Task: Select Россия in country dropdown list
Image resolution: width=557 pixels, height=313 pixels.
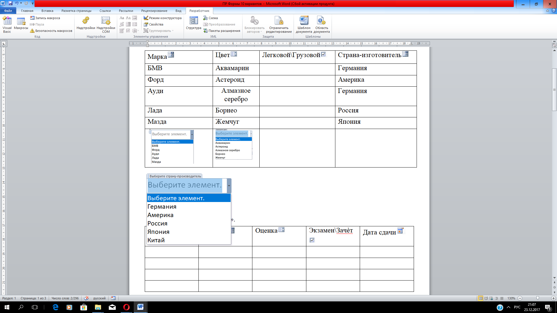Action: [189, 223]
